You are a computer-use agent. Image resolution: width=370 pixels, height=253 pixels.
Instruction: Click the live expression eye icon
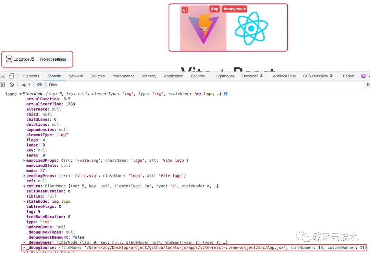[39, 85]
